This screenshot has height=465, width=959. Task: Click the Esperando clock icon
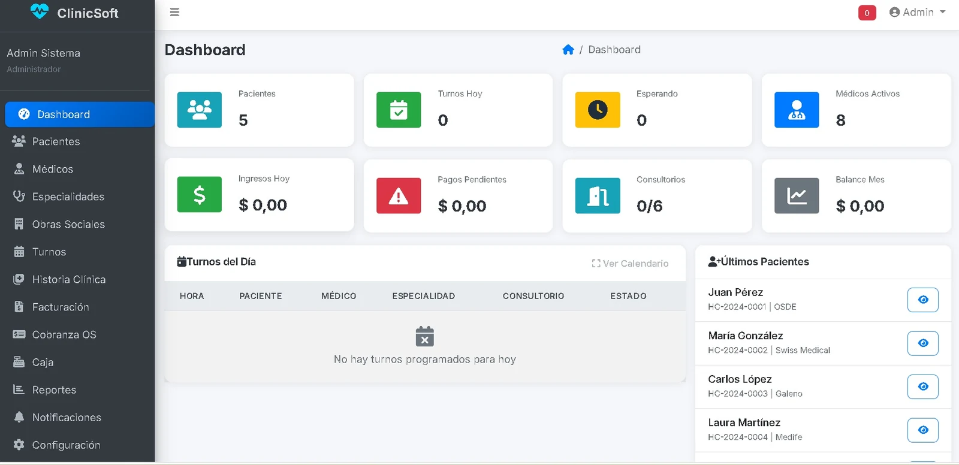point(598,110)
